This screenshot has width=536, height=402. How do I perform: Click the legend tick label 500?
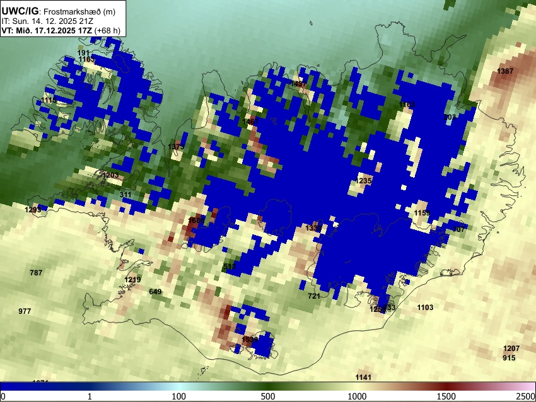tap(268, 396)
